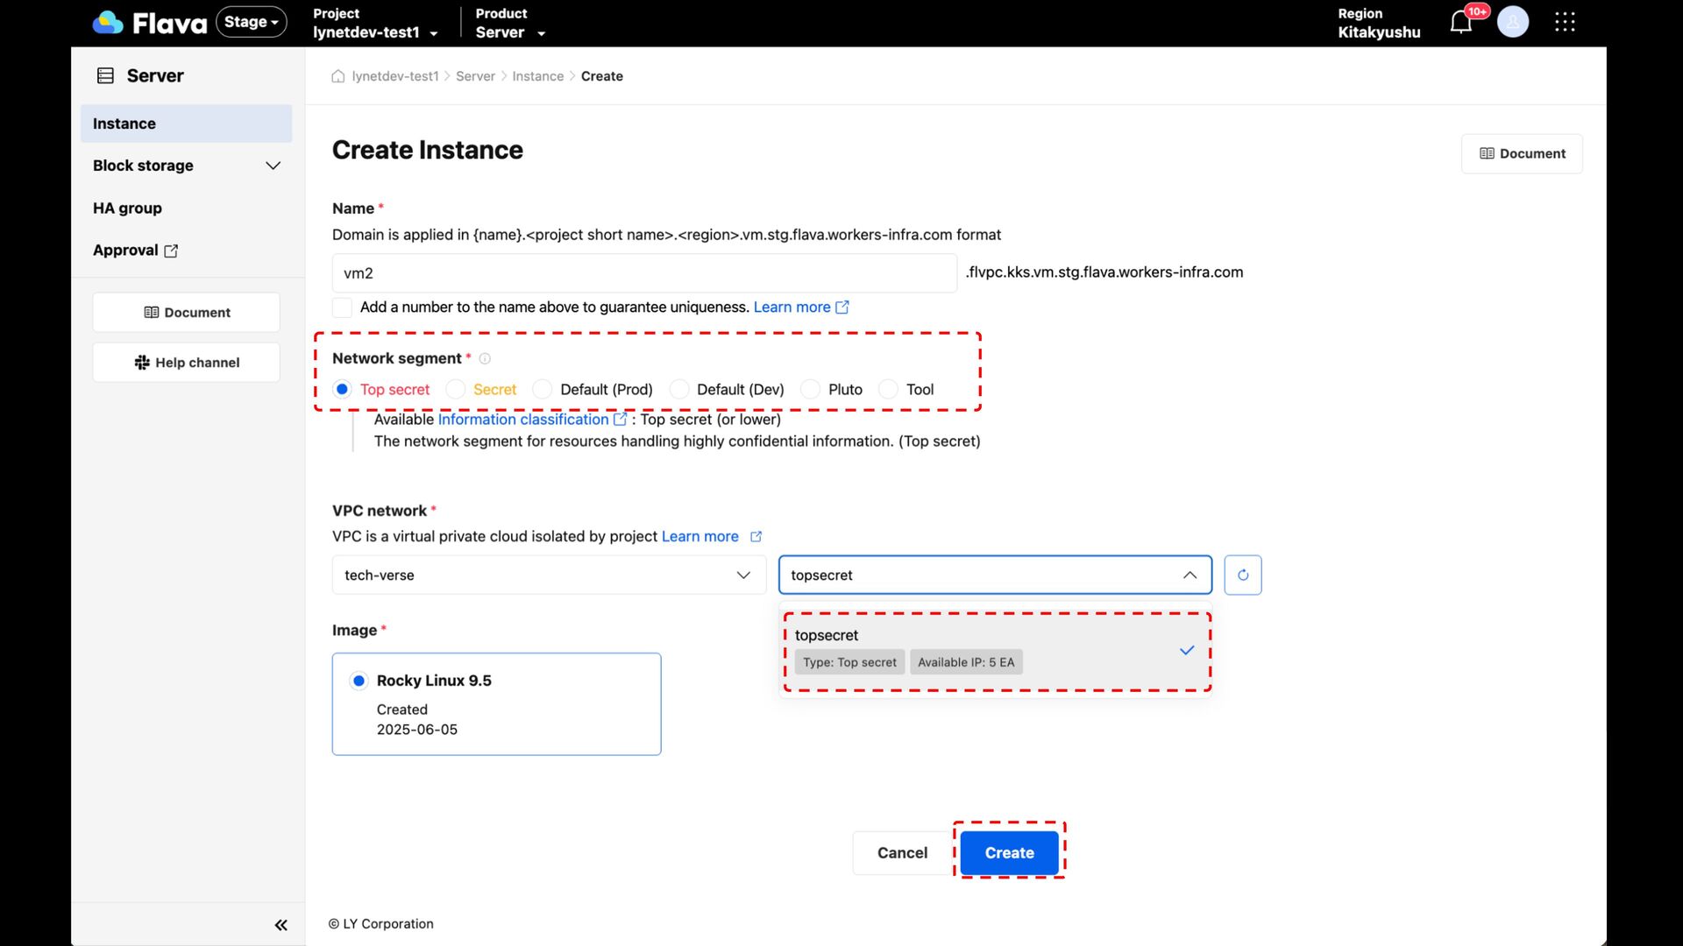
Task: Open the notifications bell icon
Action: click(1460, 22)
